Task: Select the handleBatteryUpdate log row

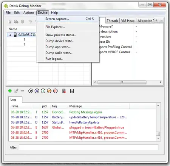Action: tap(82, 123)
